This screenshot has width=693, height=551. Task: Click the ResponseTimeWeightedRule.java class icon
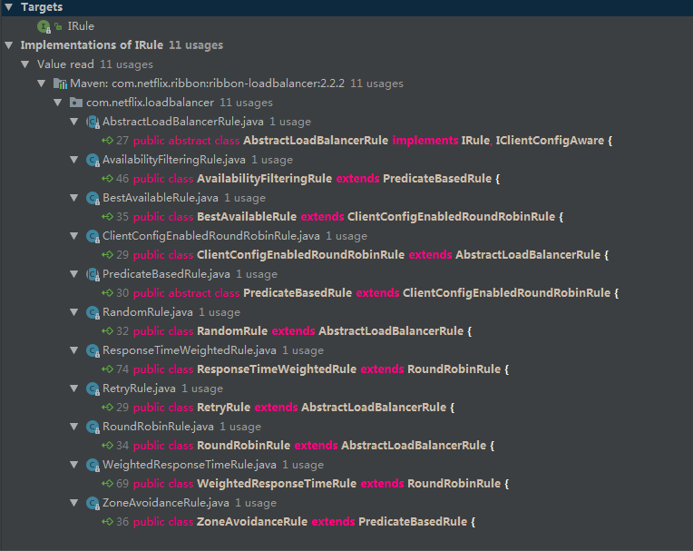point(93,350)
